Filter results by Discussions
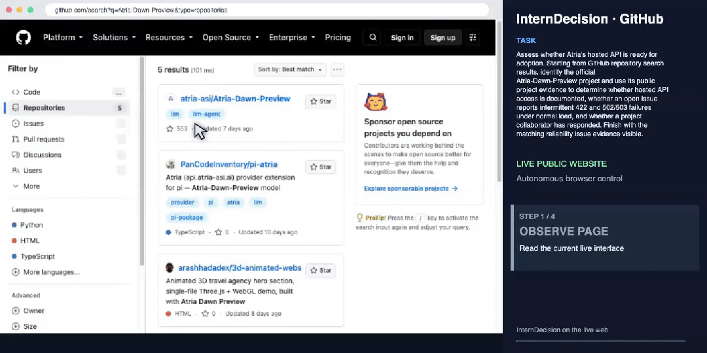Image resolution: width=707 pixels, height=353 pixels. 67,155
